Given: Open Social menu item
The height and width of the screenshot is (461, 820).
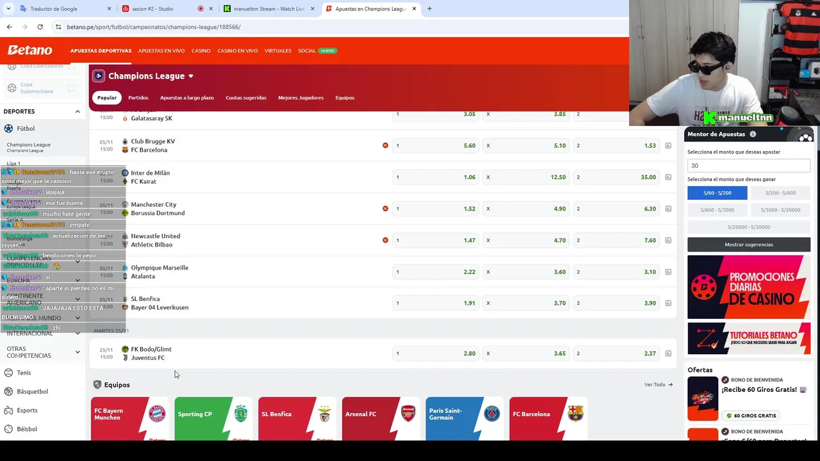Looking at the screenshot, I should [x=307, y=51].
